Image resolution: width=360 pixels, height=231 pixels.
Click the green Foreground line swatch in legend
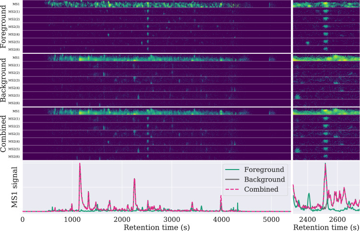(x=233, y=170)
